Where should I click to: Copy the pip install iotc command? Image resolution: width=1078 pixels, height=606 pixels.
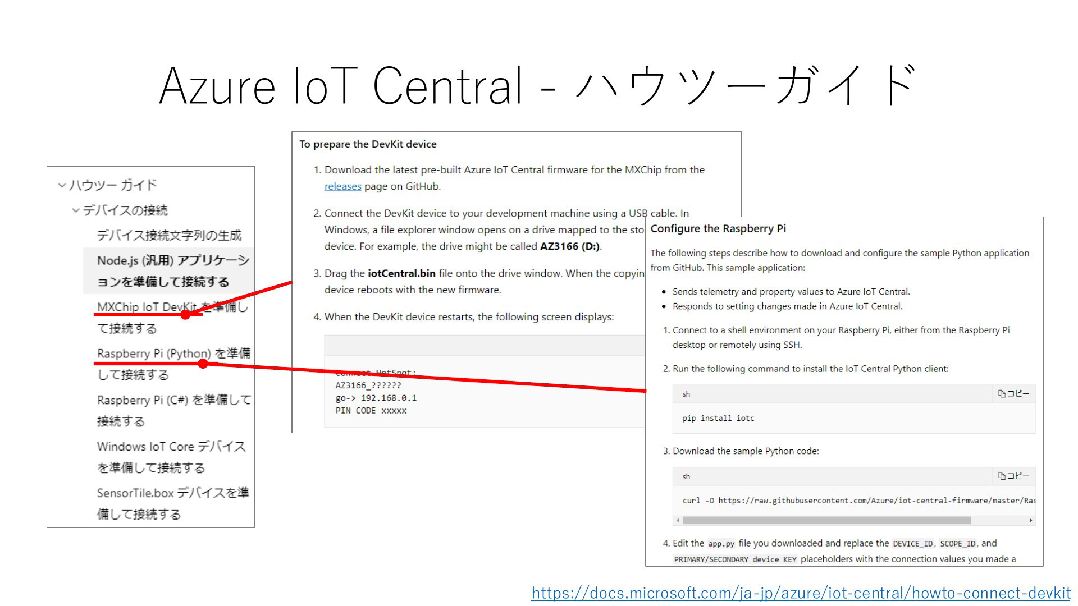tap(1013, 394)
